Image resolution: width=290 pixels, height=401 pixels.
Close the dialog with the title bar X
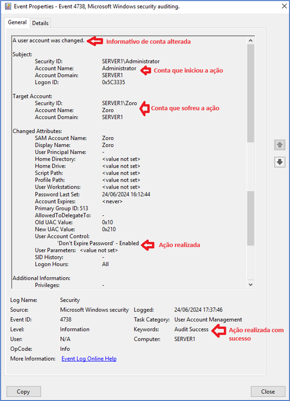click(x=284, y=6)
